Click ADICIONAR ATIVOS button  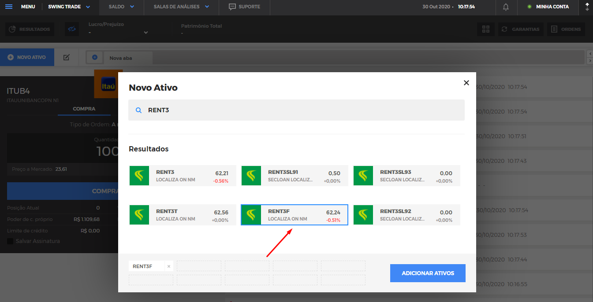[428, 273]
